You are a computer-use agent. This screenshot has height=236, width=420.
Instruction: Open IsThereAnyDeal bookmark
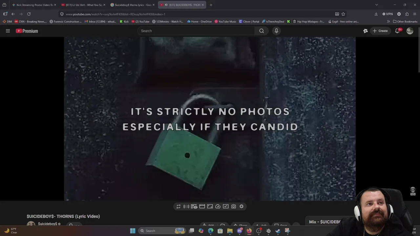pos(273,22)
